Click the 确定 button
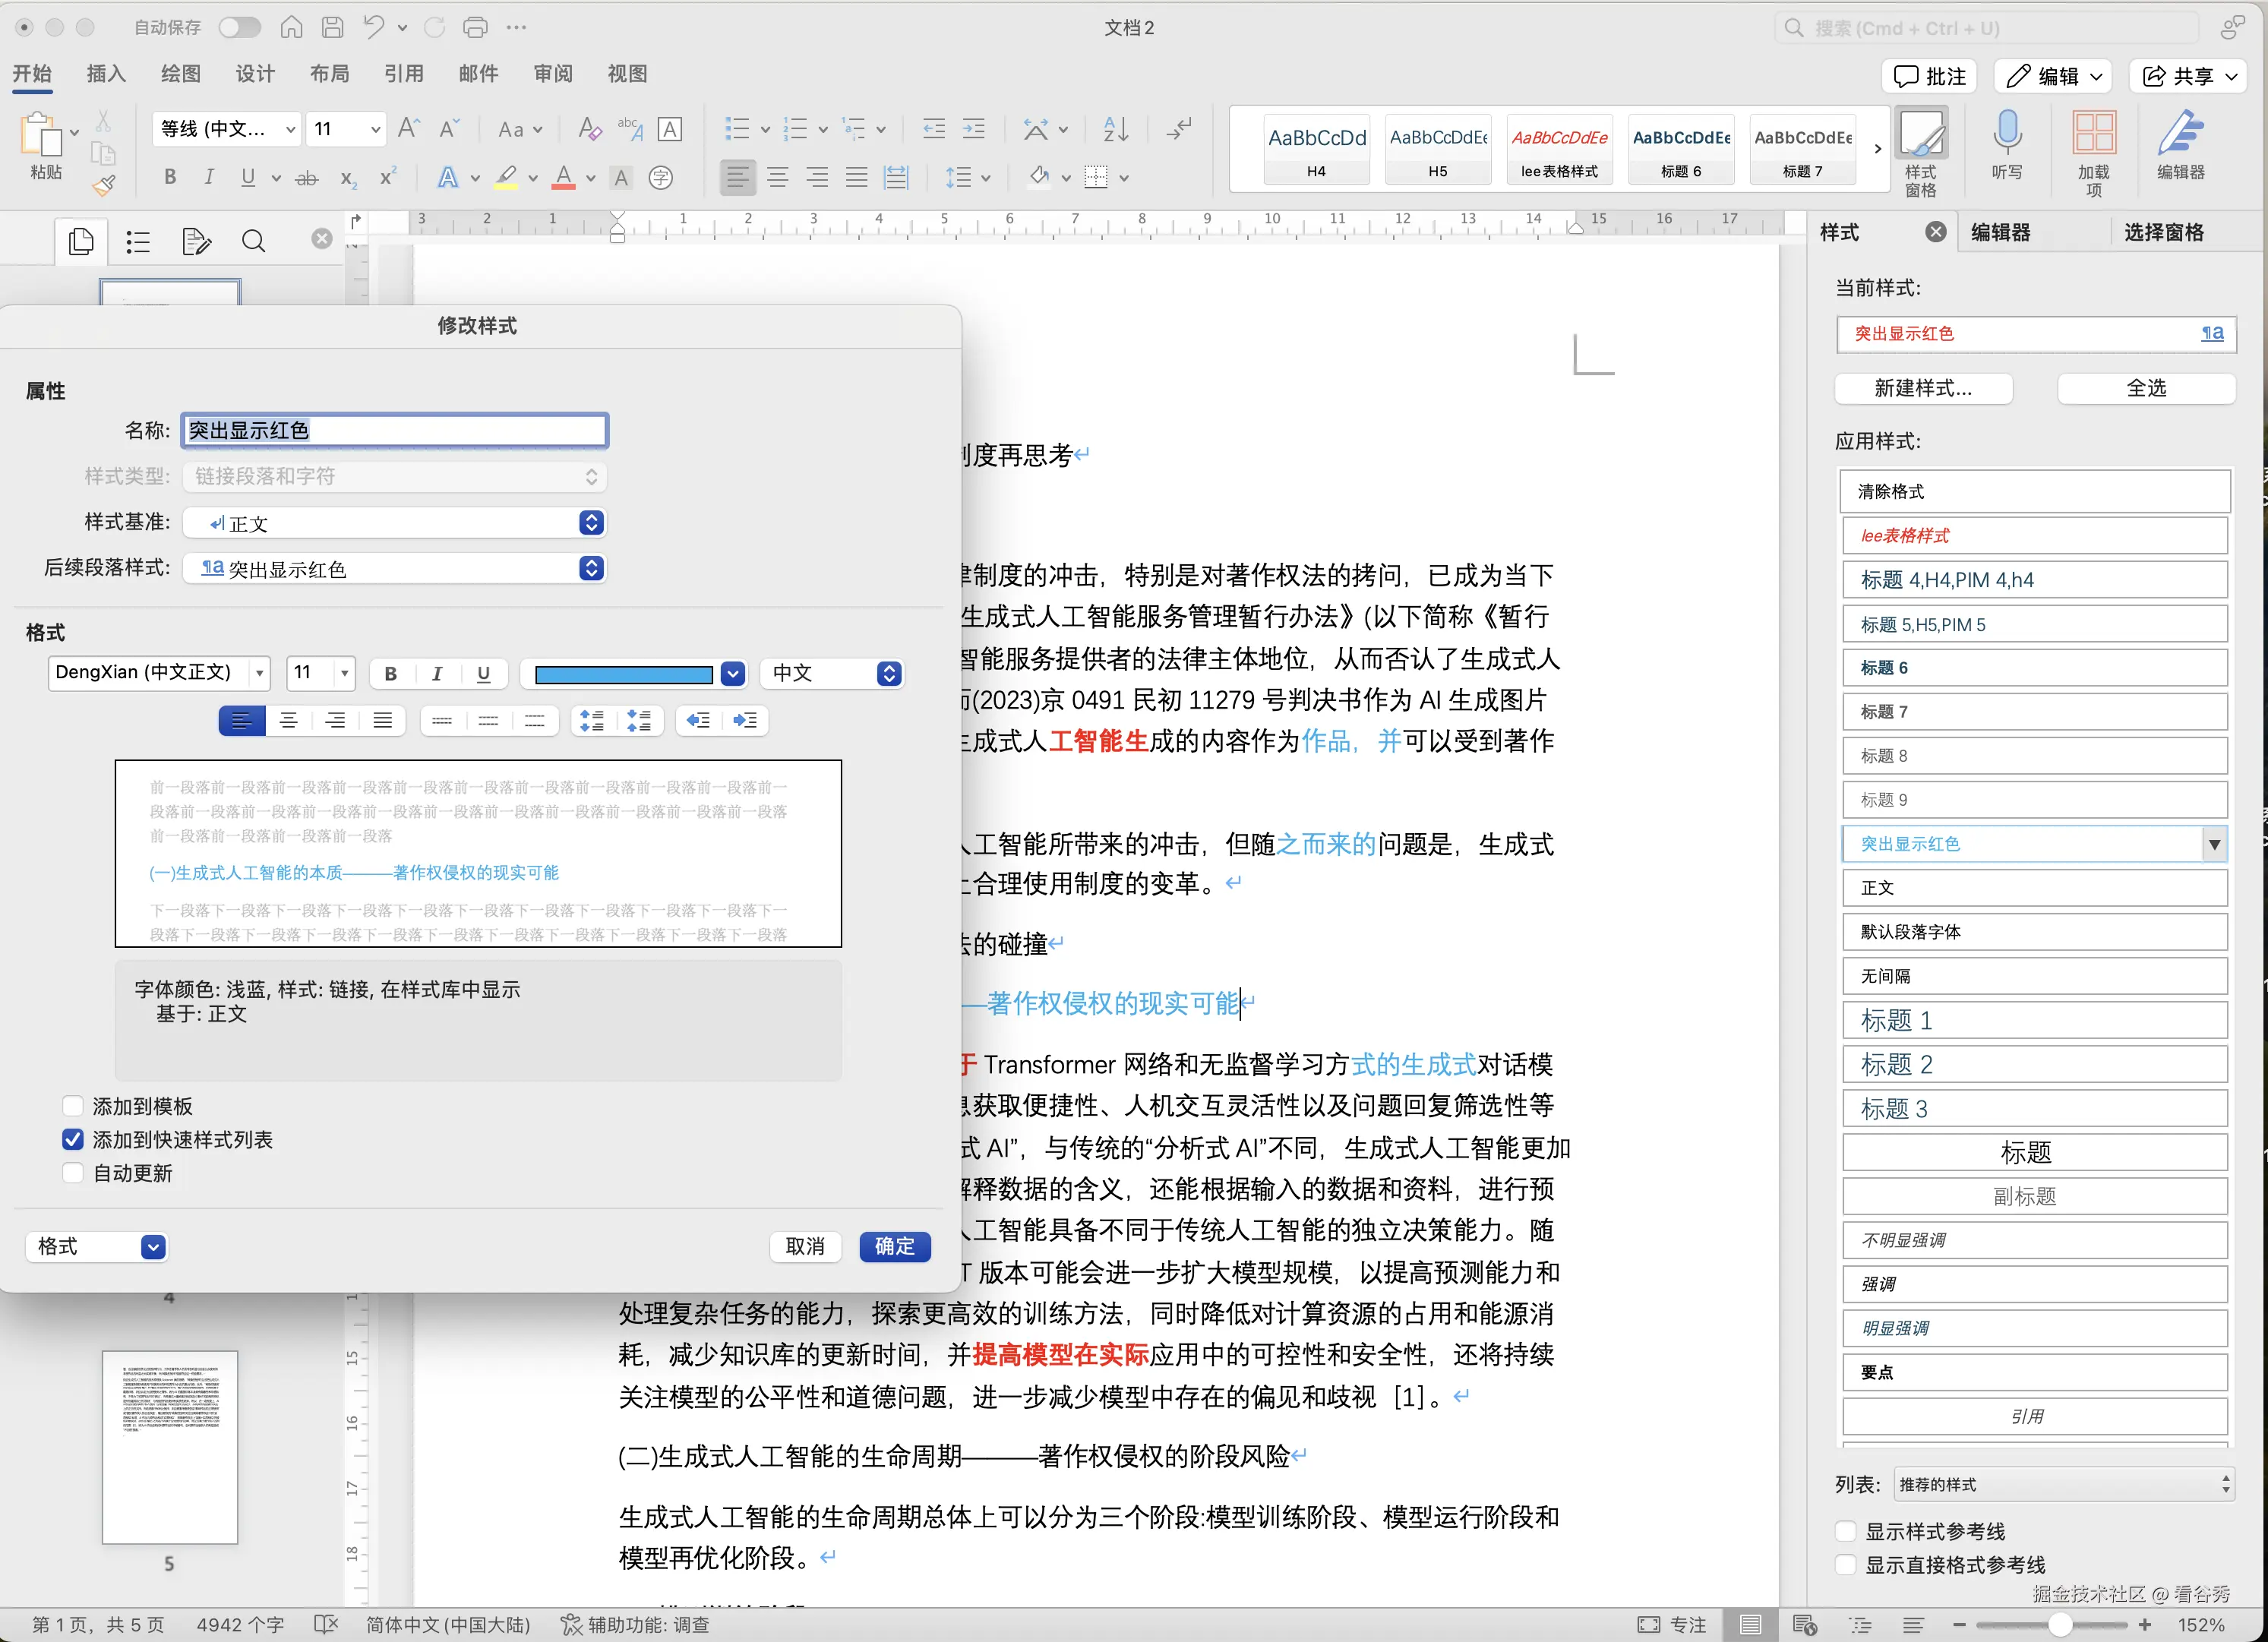 point(894,1246)
